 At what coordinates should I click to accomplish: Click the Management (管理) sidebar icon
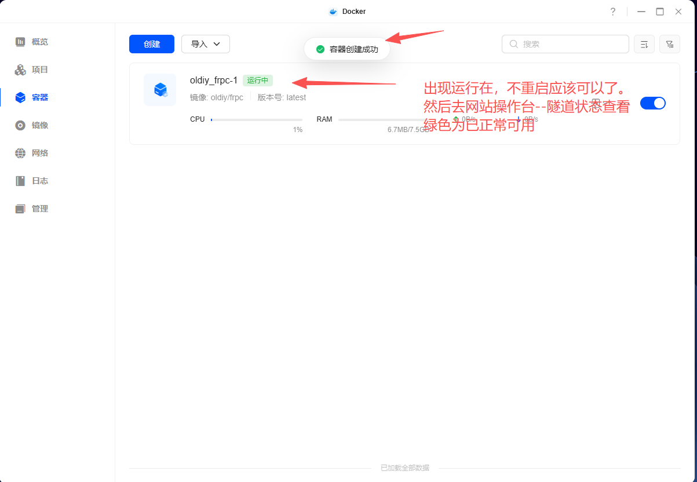pyautogui.click(x=20, y=209)
